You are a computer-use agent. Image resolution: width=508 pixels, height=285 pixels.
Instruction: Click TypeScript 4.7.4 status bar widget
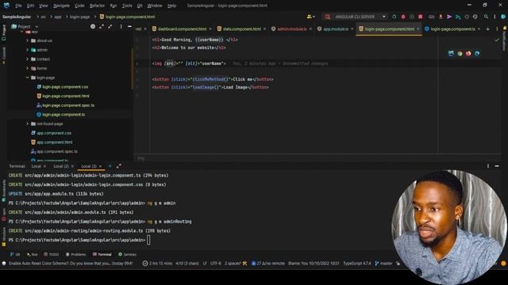(x=357, y=264)
